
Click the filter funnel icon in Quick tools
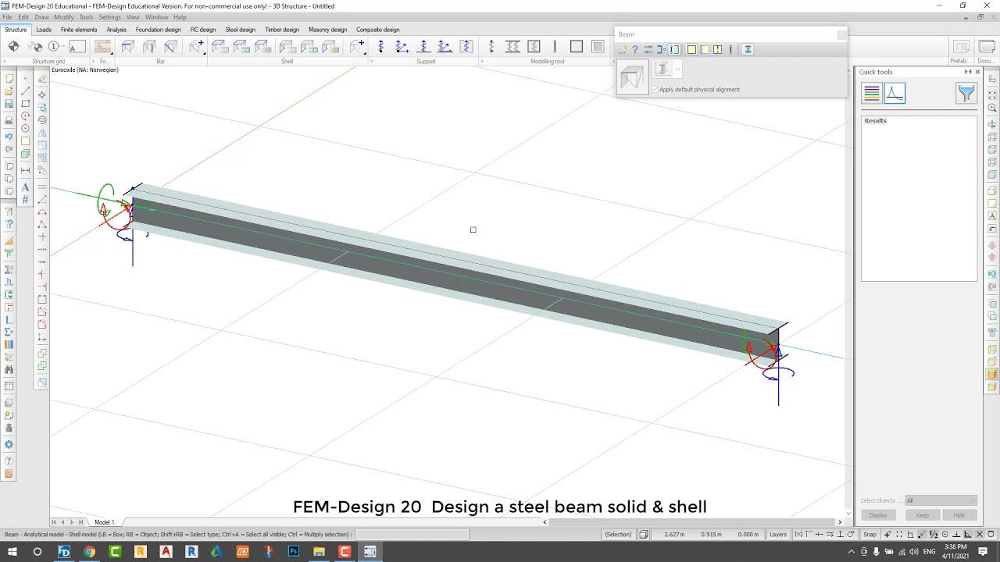coord(966,94)
